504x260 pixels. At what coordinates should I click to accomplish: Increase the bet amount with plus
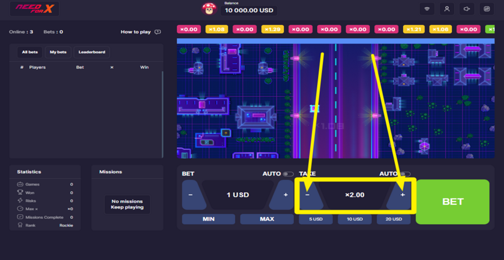click(285, 195)
